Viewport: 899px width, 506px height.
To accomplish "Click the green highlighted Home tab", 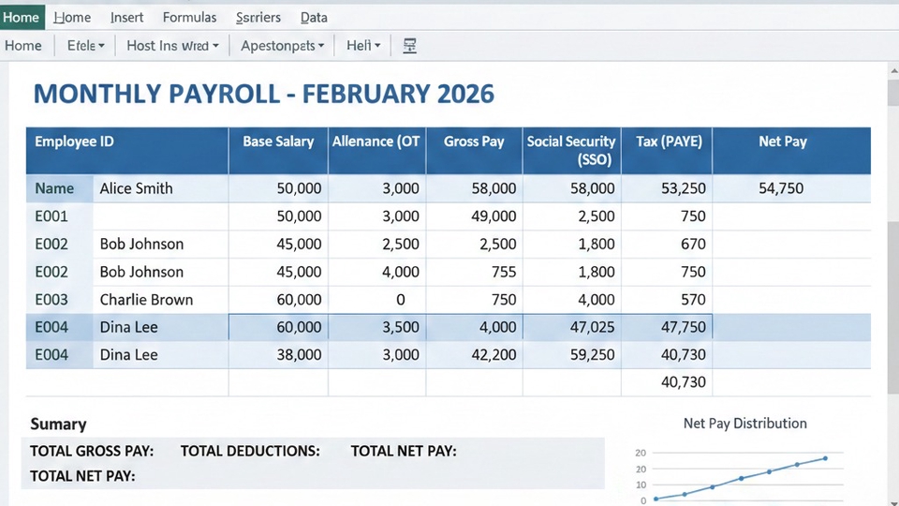I will pyautogui.click(x=21, y=17).
